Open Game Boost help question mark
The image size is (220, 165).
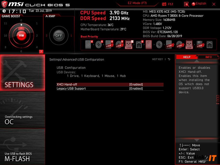[x=41, y=52]
